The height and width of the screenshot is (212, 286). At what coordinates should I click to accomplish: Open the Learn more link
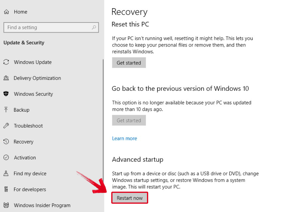(x=124, y=138)
